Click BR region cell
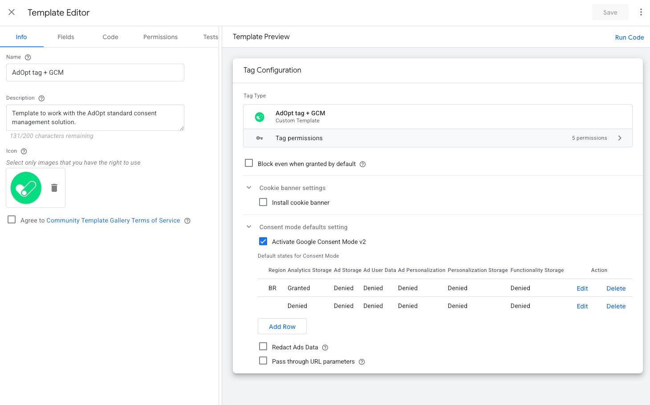Viewport: 650px width, 405px height. click(272, 288)
